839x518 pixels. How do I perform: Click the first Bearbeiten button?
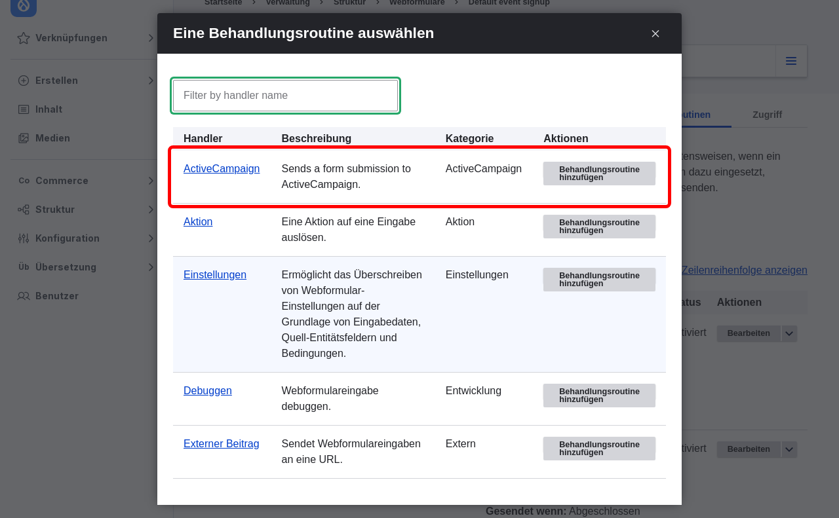749,333
